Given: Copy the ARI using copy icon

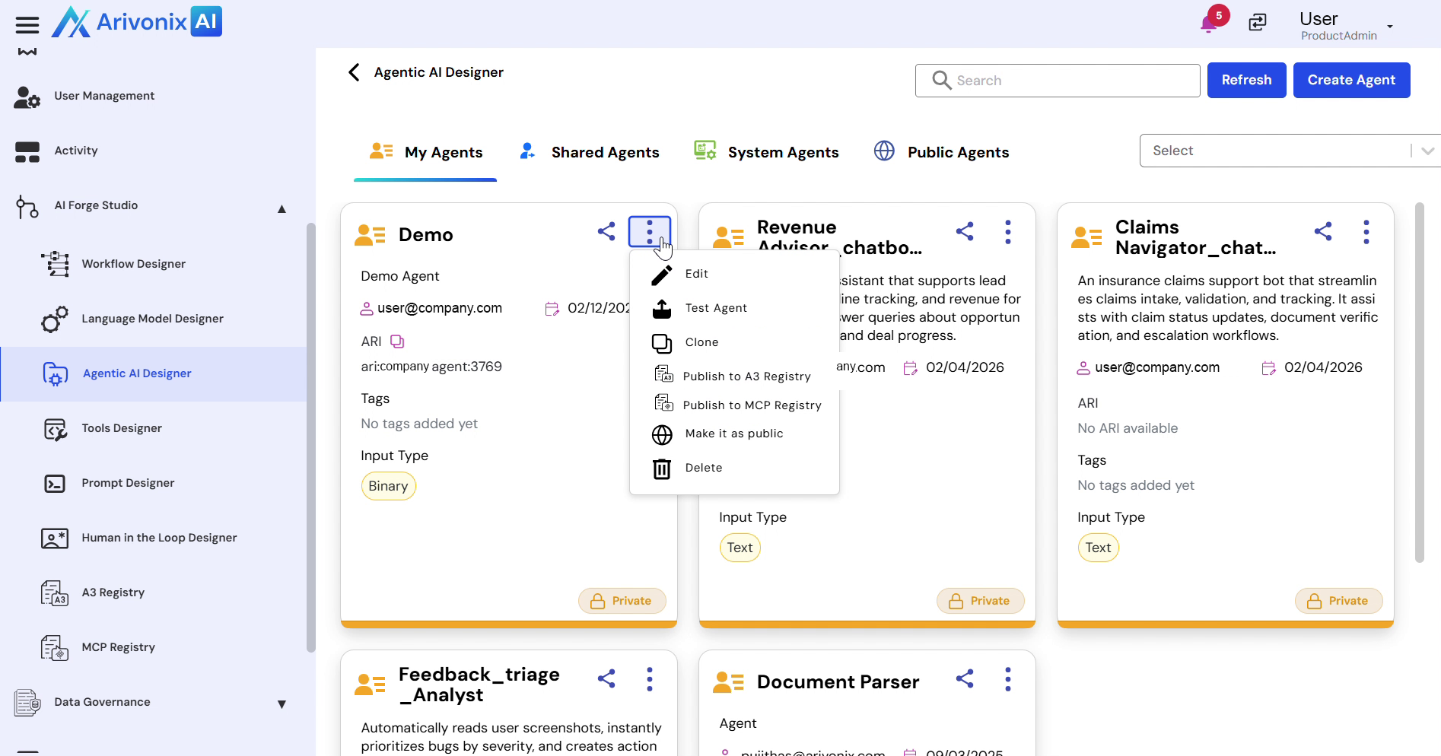Looking at the screenshot, I should click(397, 341).
